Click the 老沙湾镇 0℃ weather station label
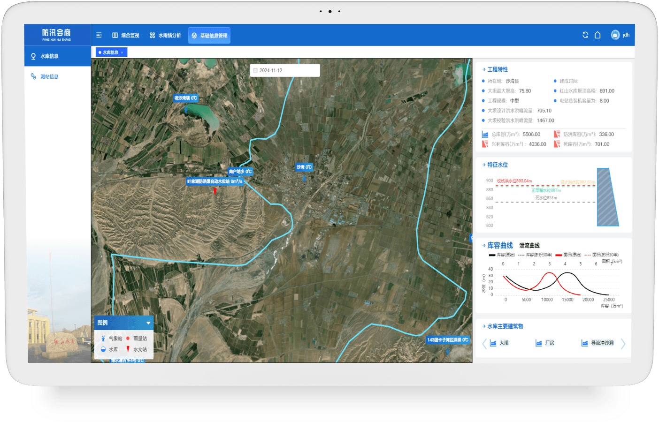 click(x=186, y=98)
